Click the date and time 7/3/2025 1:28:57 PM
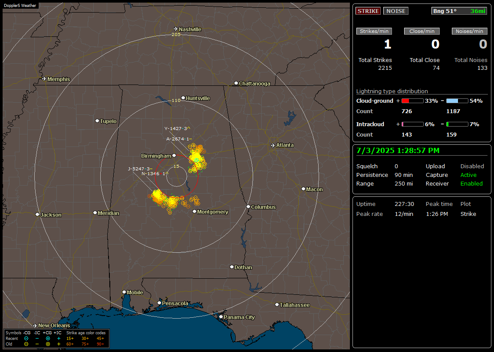Image resolution: width=494 pixels, height=352 pixels. (x=398, y=151)
